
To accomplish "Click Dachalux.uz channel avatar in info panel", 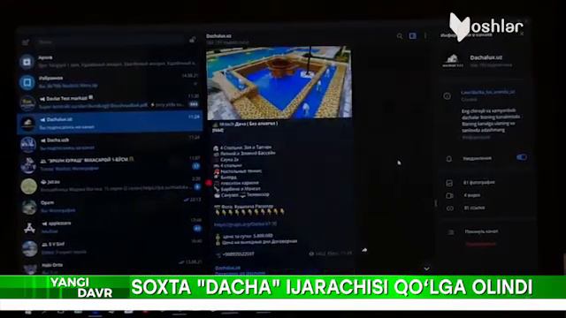I will click(453, 61).
